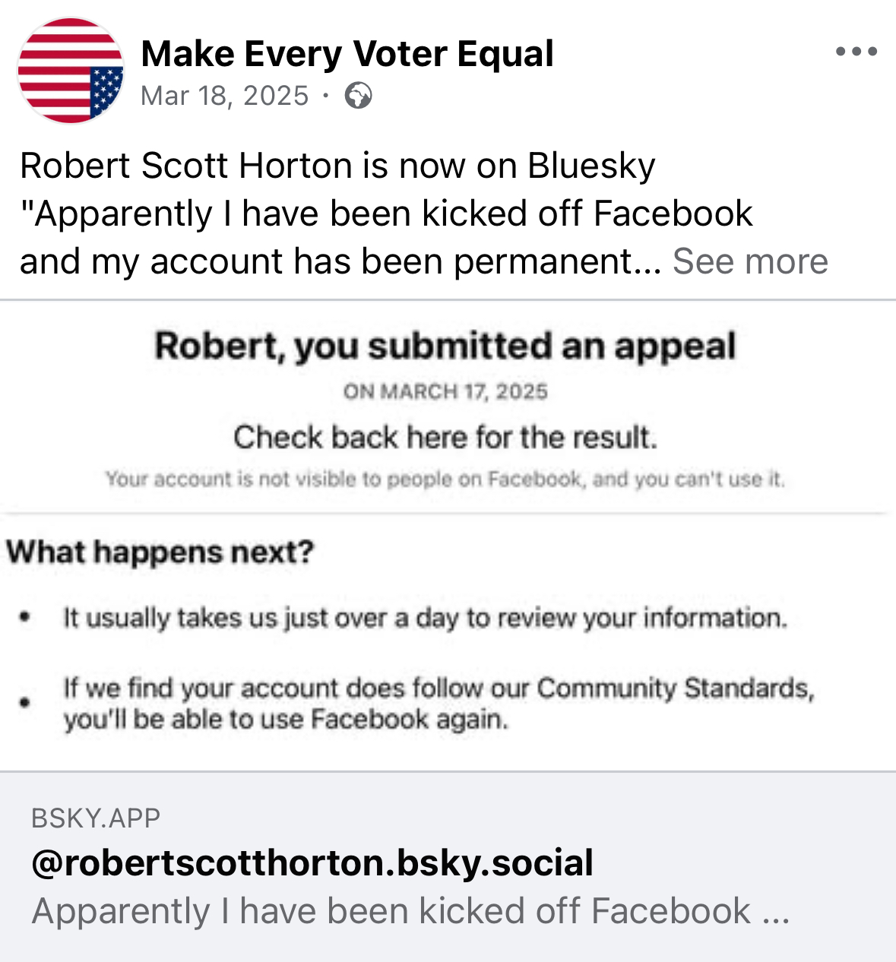Click the BSKY.APP domain label
The height and width of the screenshot is (962, 896).
(x=96, y=818)
